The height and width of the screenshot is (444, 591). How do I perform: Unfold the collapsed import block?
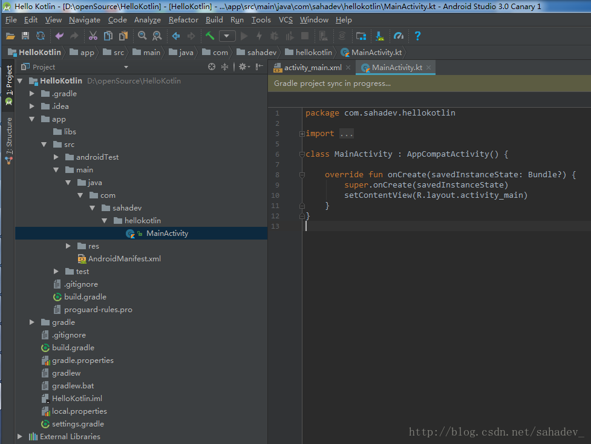point(302,134)
